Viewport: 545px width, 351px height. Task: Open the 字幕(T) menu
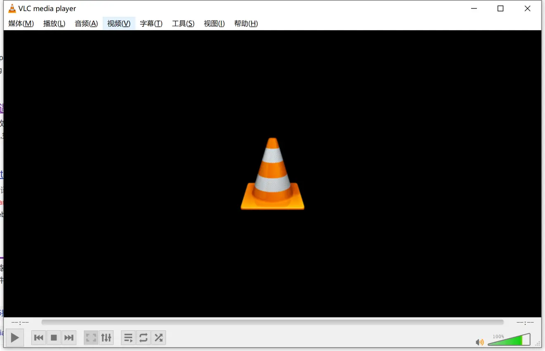(x=151, y=24)
